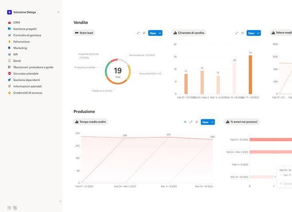Expand the Stato lead widget to fullscreen
This screenshot has height=212, width=292.
click(138, 33)
